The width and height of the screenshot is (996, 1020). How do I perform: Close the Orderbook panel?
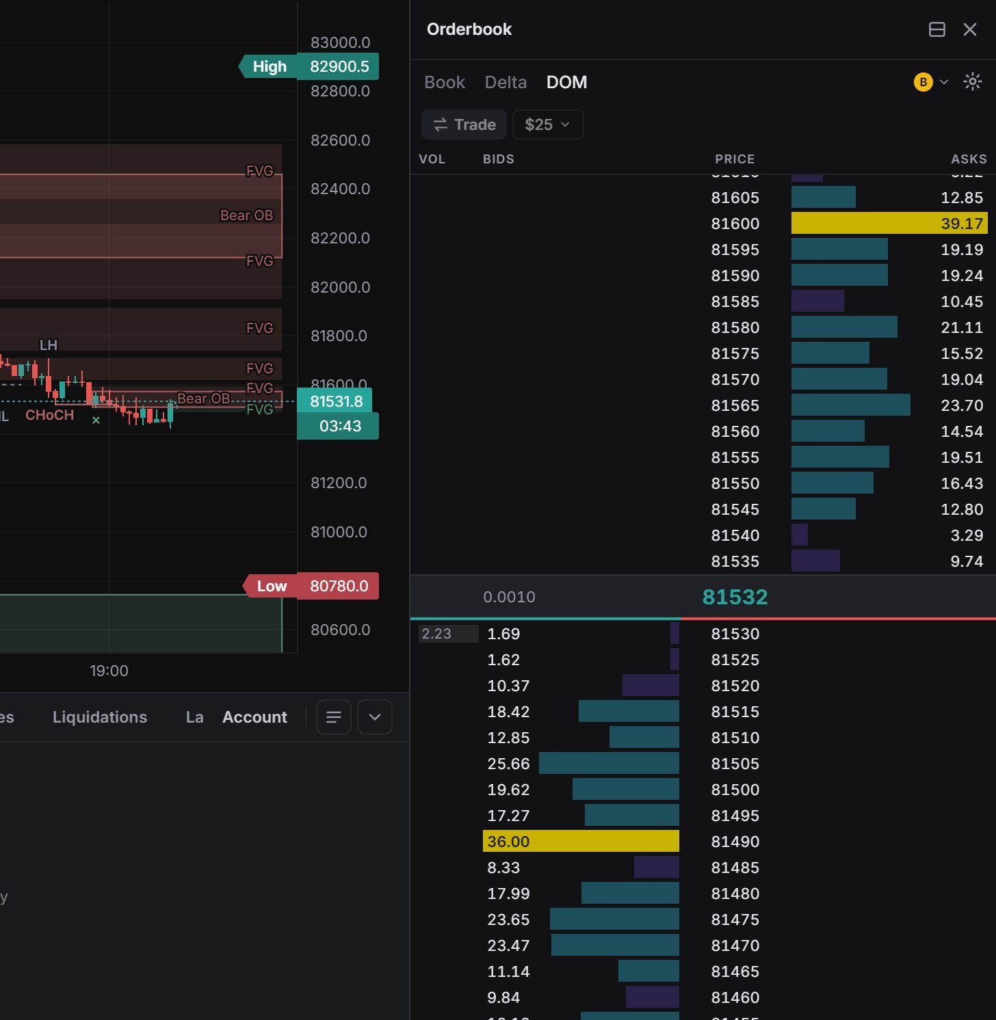(x=970, y=29)
